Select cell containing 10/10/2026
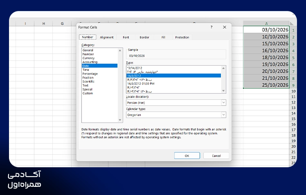Screen dimensions: 306x195 point(266,37)
